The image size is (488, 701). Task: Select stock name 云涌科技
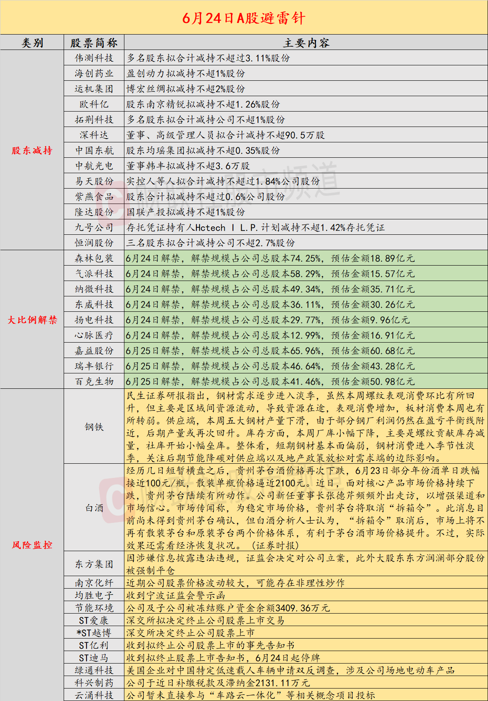coord(94,695)
